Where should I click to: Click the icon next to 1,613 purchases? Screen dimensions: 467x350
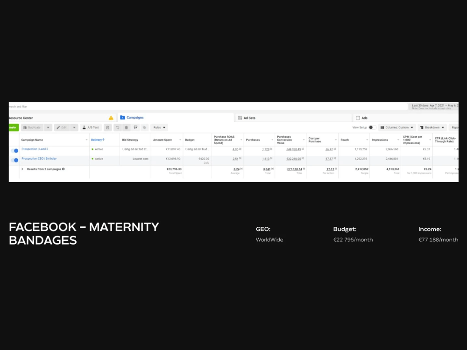tap(271, 159)
